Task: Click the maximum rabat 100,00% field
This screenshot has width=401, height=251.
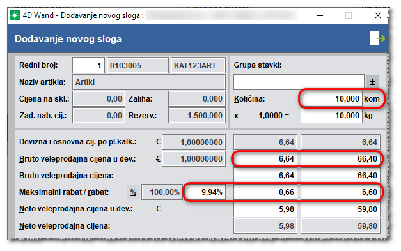Action: pos(162,192)
